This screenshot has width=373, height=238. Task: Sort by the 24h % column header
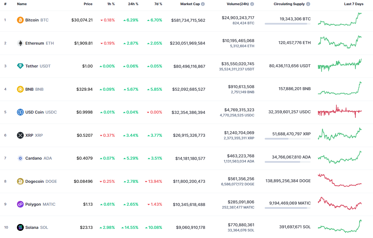[x=133, y=4]
